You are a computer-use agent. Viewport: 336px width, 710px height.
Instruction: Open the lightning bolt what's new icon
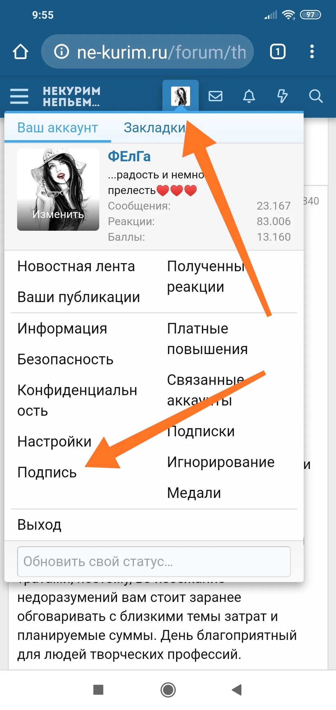point(282,96)
